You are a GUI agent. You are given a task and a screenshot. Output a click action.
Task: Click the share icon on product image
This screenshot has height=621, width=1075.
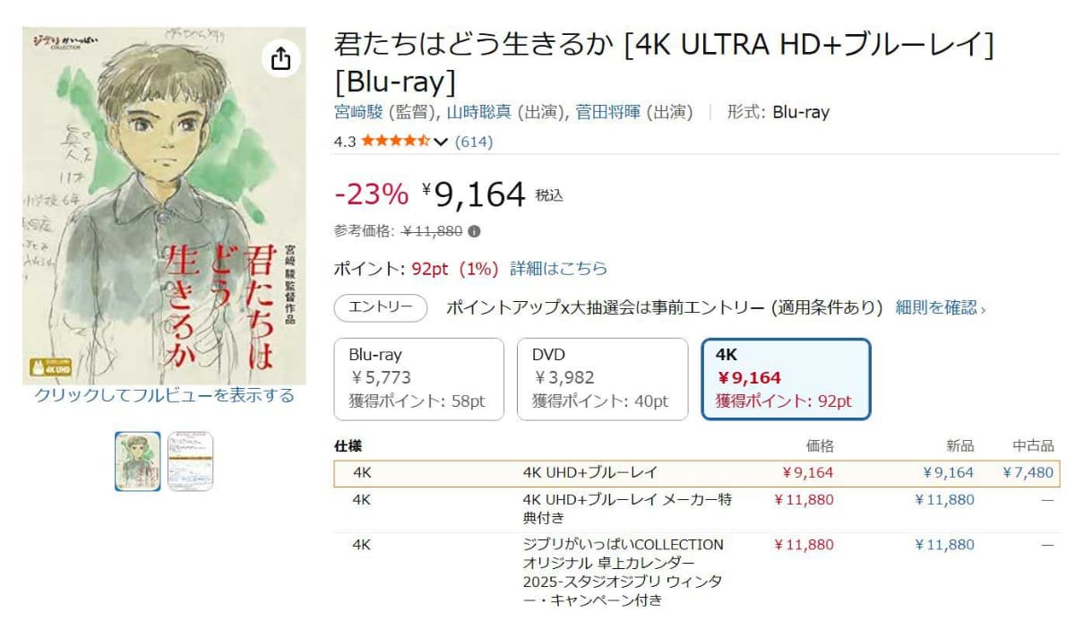(280, 58)
